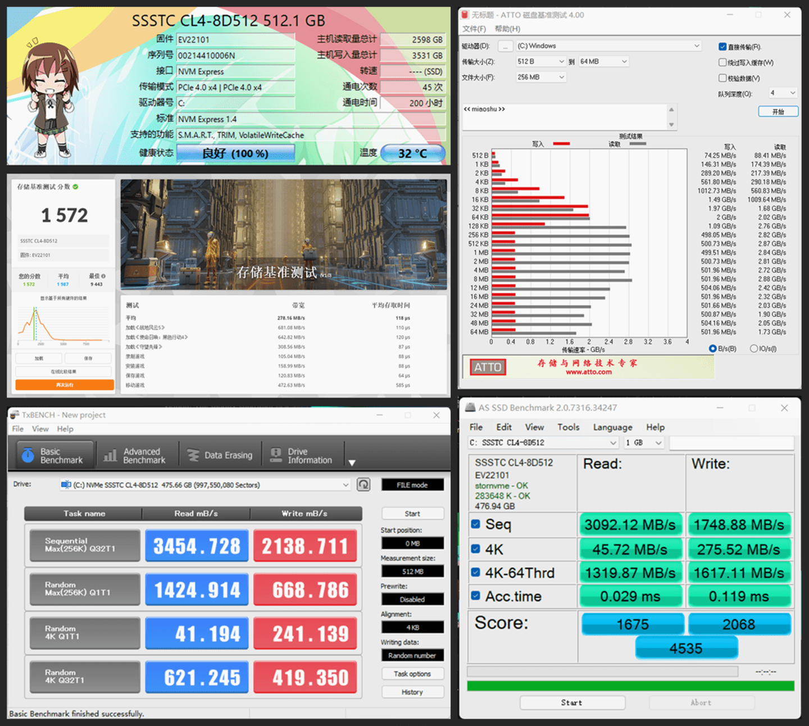
Task: Open ATTO queue depth dropdown
Action: pyautogui.click(x=783, y=93)
